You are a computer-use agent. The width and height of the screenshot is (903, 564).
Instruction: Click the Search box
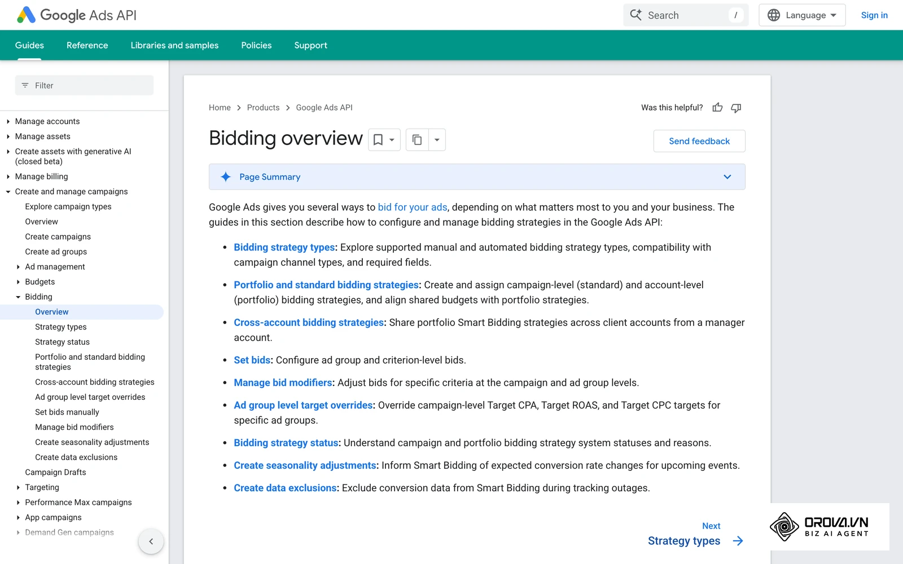coord(686,15)
